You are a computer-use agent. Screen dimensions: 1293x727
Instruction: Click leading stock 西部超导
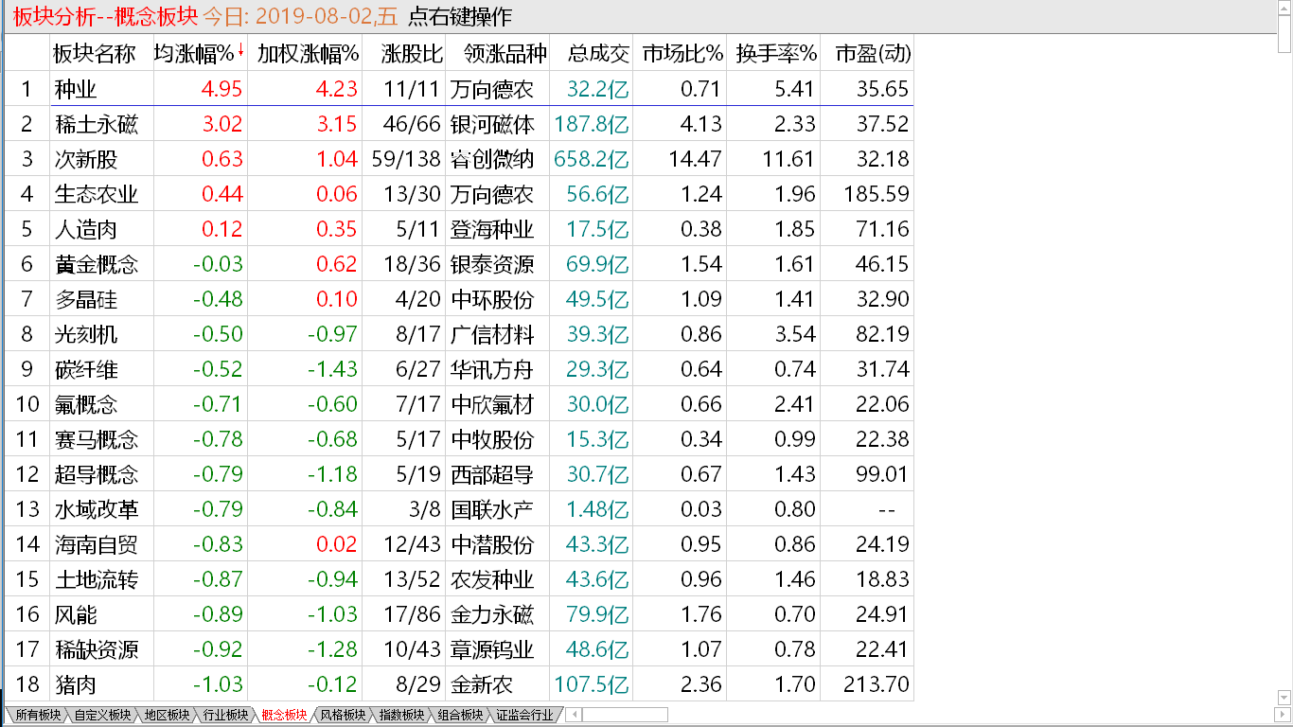(492, 474)
